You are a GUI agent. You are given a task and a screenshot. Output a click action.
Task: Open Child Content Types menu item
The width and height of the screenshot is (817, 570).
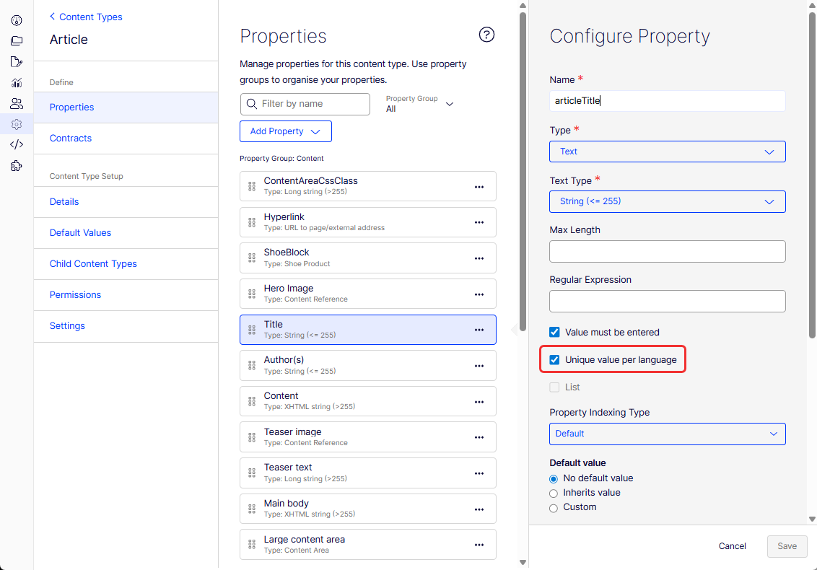click(93, 263)
